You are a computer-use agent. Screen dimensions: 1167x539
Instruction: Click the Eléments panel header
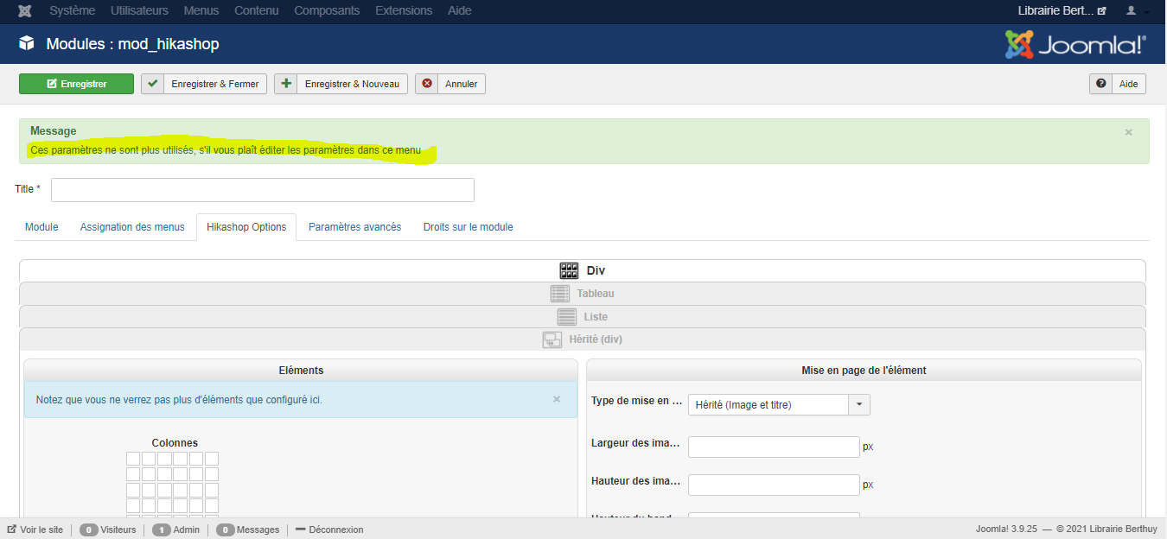click(301, 370)
